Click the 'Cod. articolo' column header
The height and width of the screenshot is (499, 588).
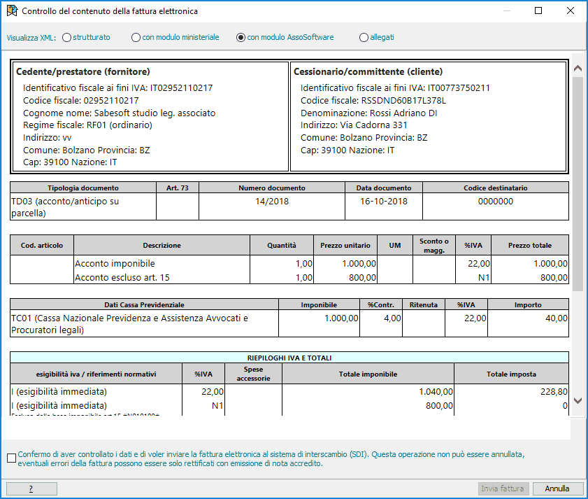[42, 245]
